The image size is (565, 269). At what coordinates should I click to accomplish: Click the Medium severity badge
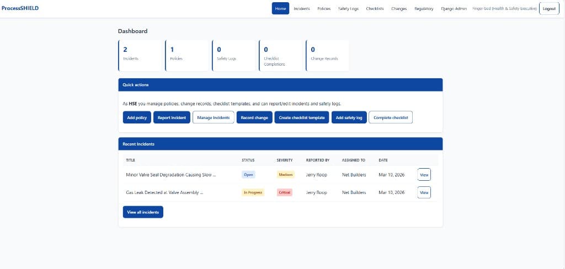point(286,175)
